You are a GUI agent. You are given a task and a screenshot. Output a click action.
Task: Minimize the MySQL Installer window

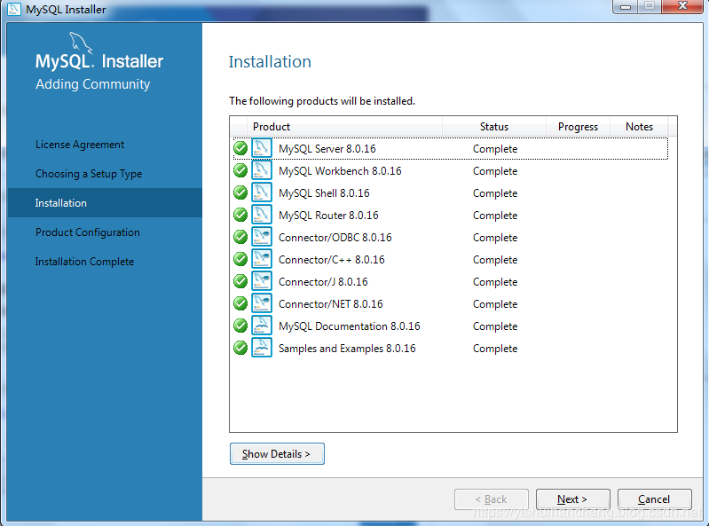pos(626,6)
